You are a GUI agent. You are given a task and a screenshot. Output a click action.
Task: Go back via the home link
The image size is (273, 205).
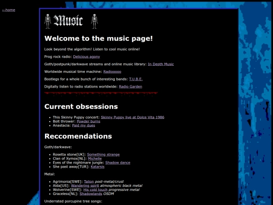(x=9, y=10)
